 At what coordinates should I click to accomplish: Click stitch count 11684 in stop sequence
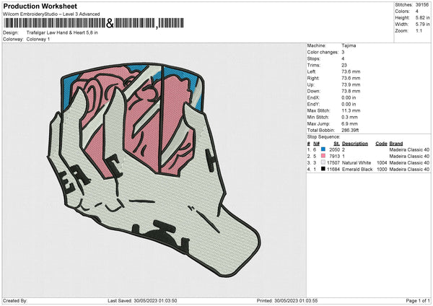(x=333, y=170)
